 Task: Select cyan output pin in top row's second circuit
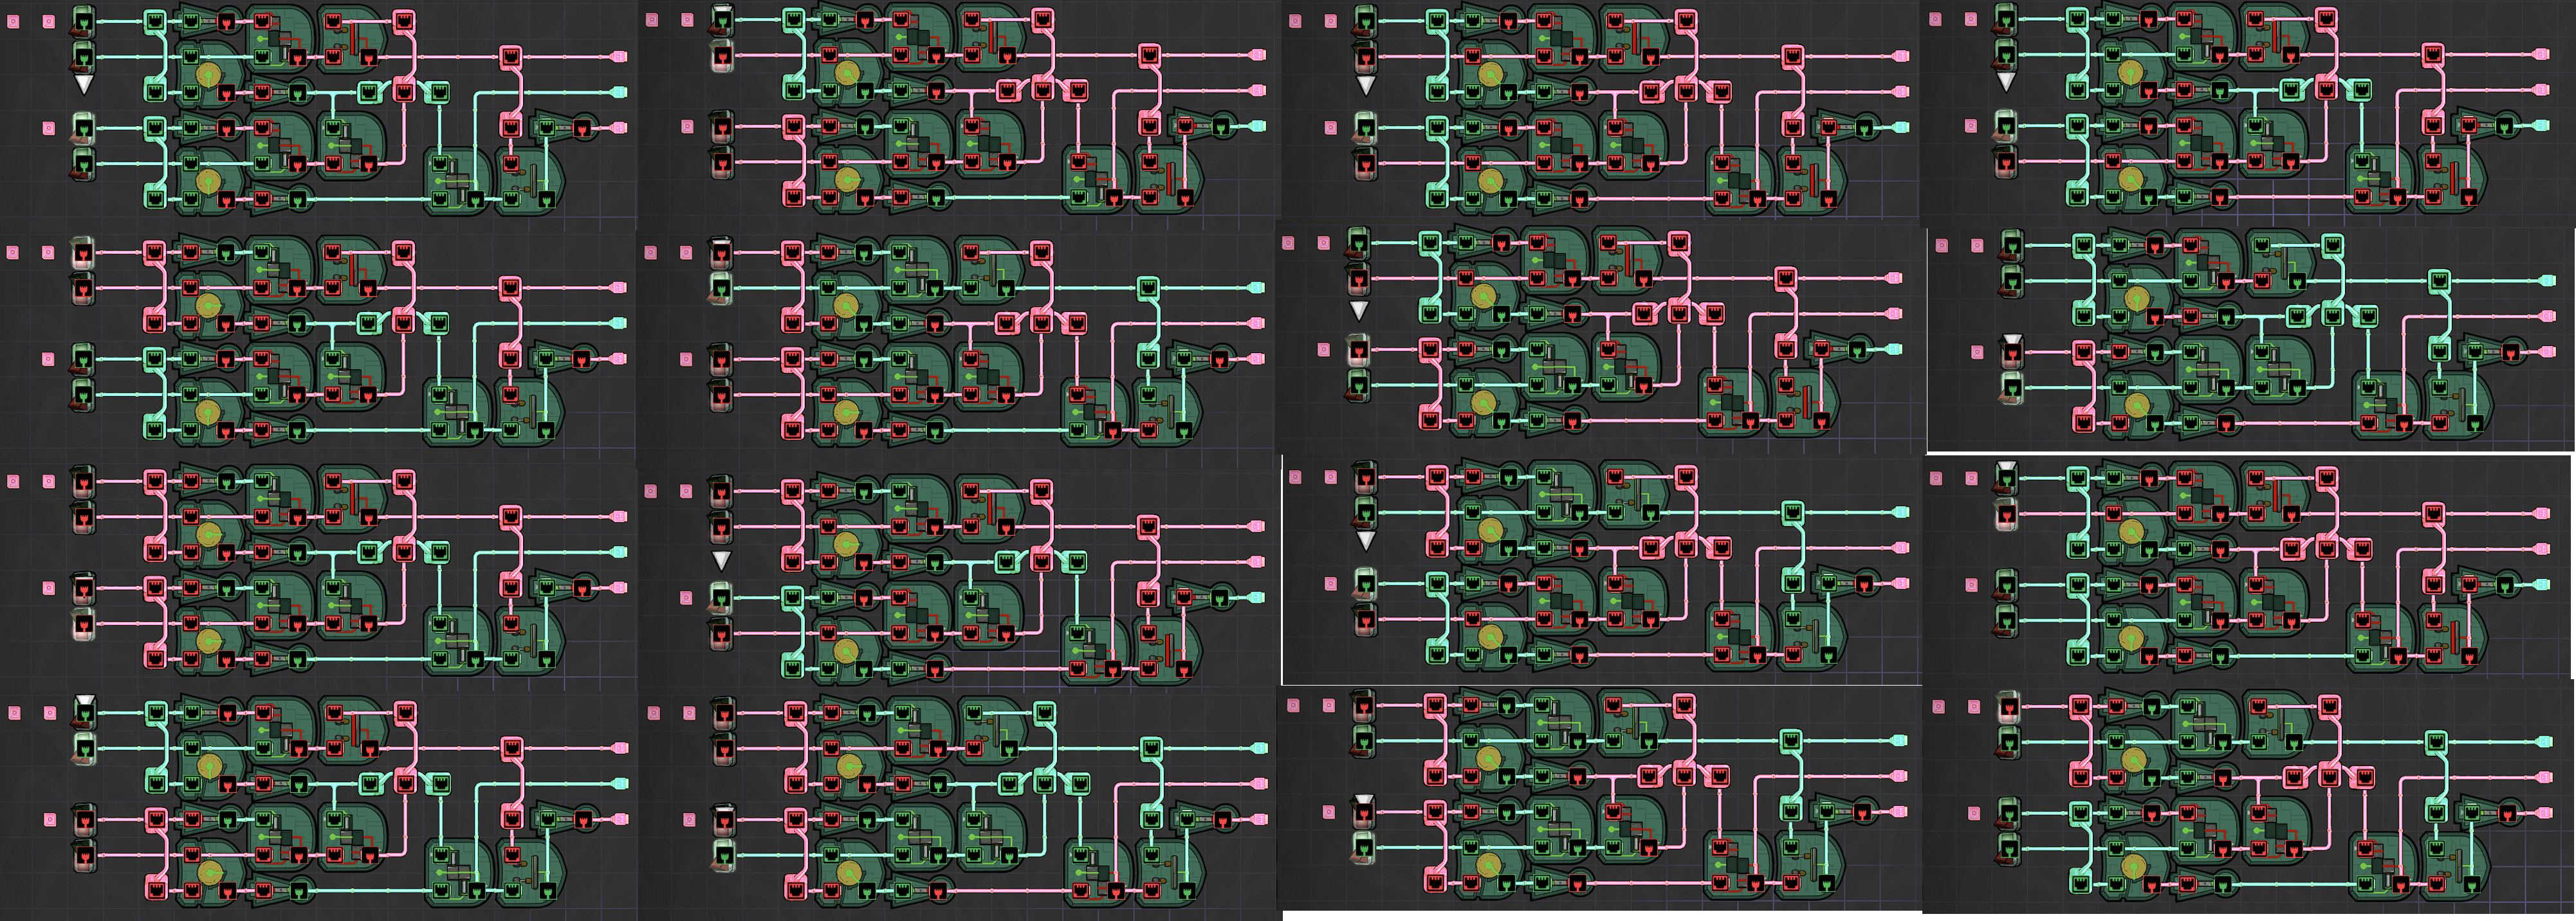(1259, 127)
